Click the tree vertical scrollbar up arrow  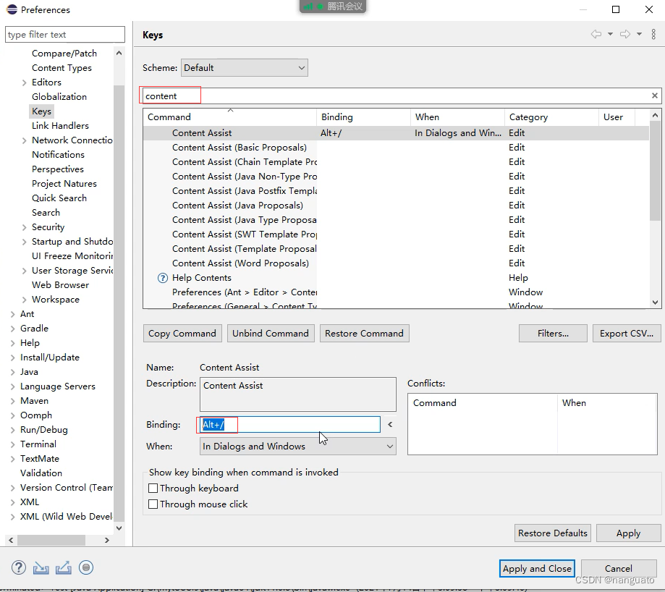pyautogui.click(x=119, y=53)
